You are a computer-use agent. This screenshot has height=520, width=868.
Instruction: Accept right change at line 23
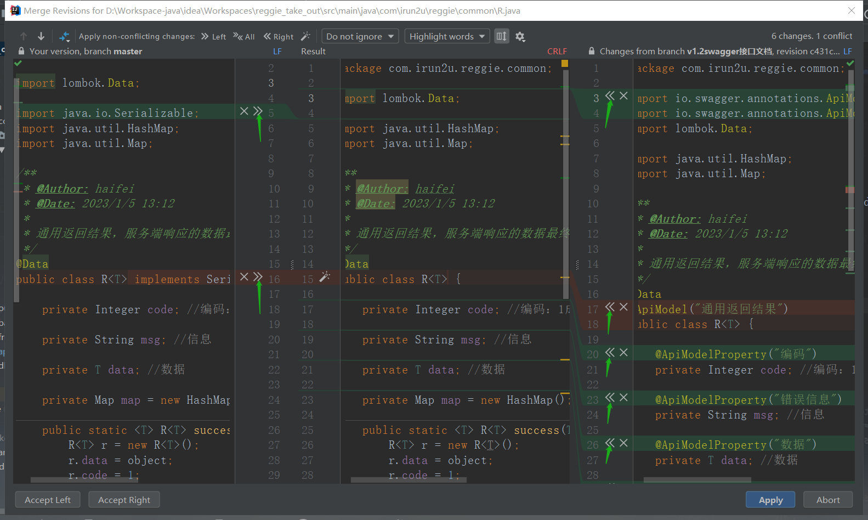[610, 397]
